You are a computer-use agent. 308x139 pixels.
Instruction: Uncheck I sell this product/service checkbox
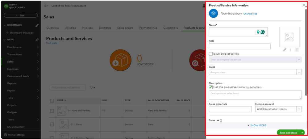211,87
